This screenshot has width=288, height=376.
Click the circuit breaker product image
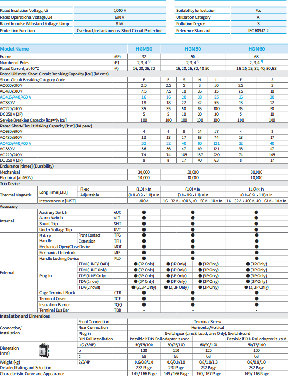45,350
